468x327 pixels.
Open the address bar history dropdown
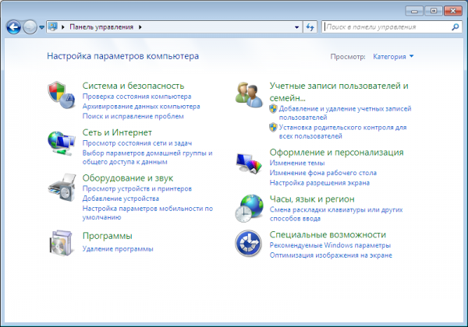point(296,27)
